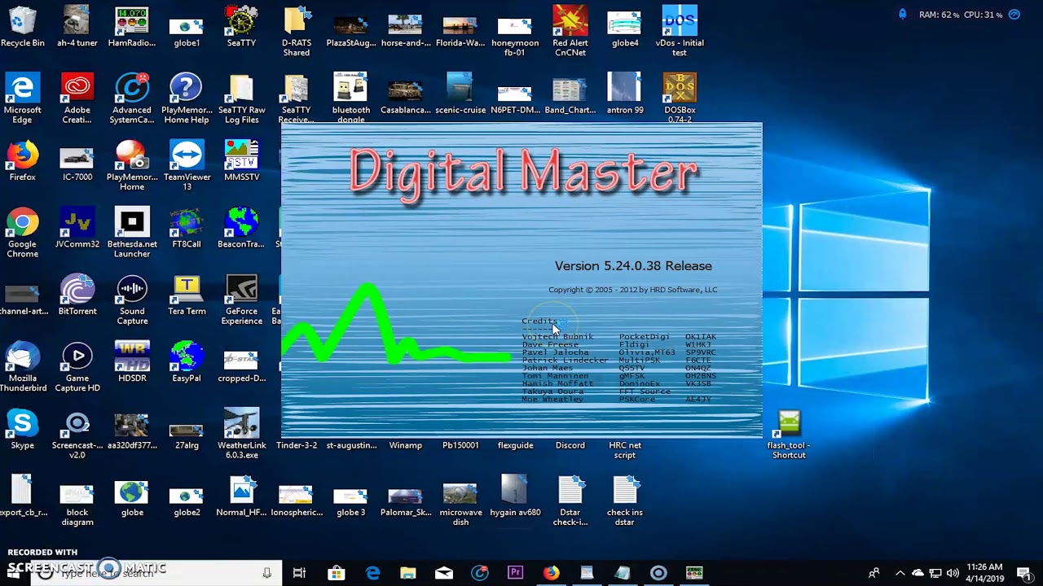
Task: Open the Winamp desktop icon
Action: pos(405,445)
